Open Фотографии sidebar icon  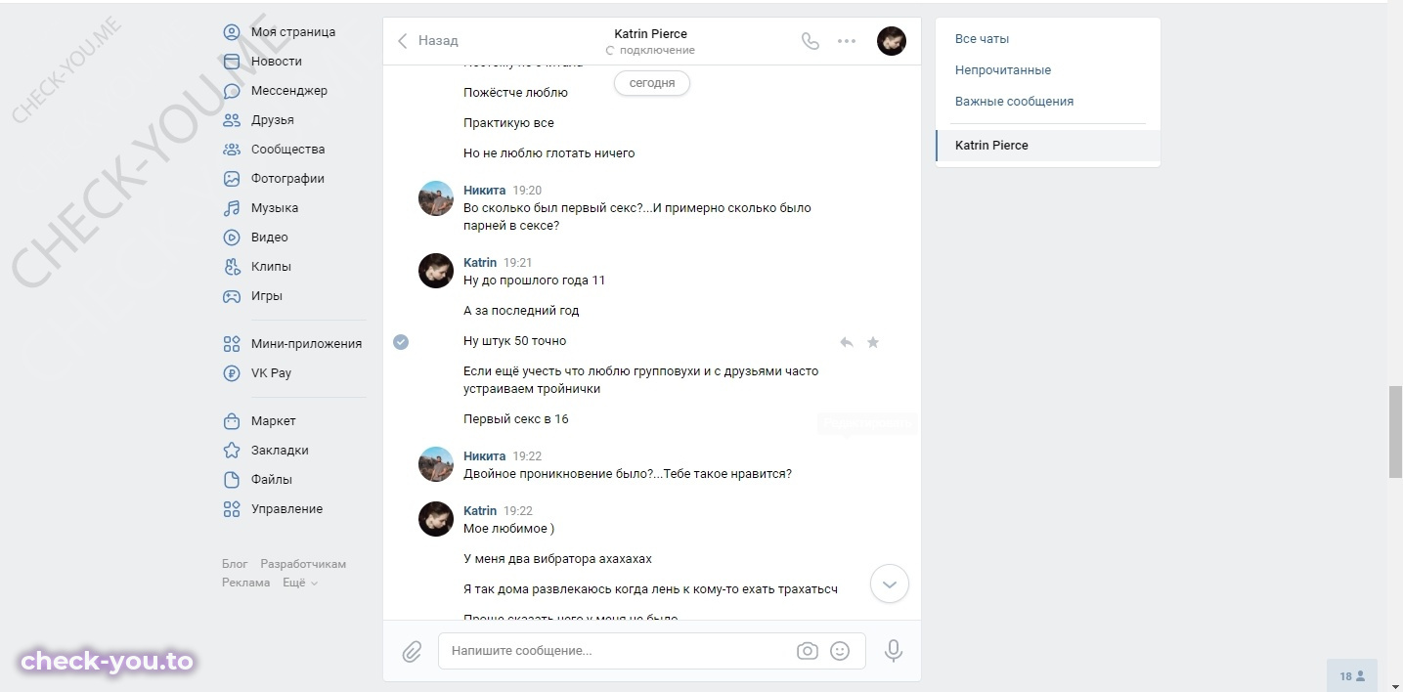pyautogui.click(x=232, y=179)
